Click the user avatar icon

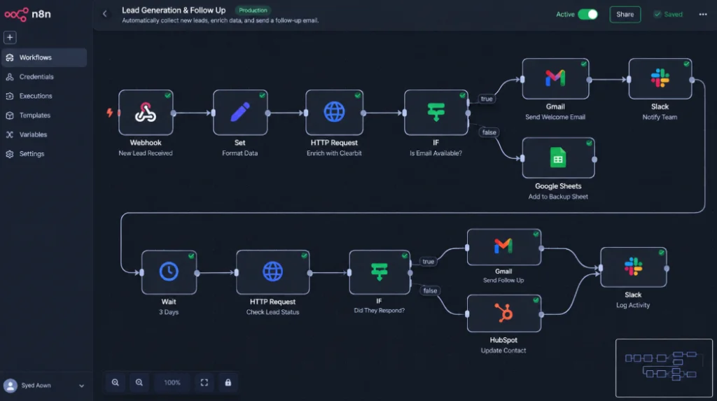point(11,386)
